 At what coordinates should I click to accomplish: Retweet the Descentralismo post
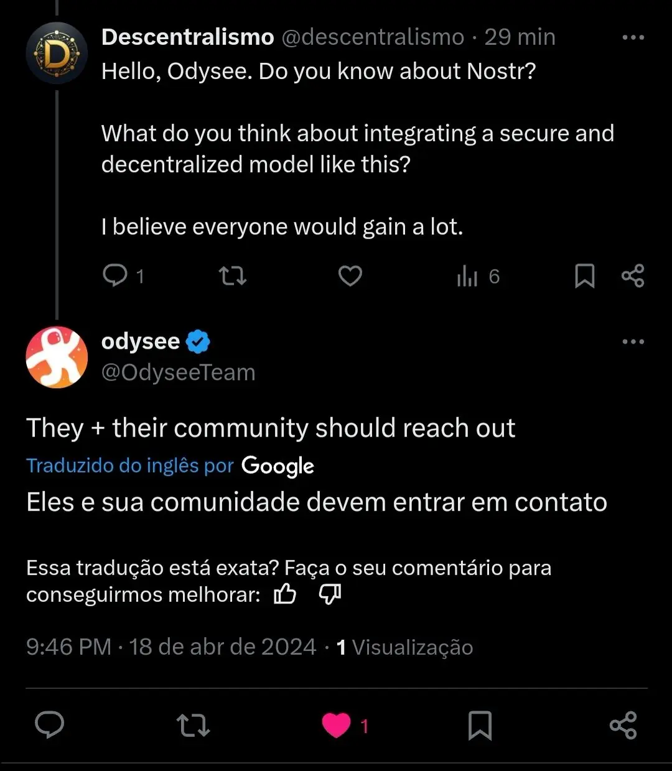click(x=233, y=275)
